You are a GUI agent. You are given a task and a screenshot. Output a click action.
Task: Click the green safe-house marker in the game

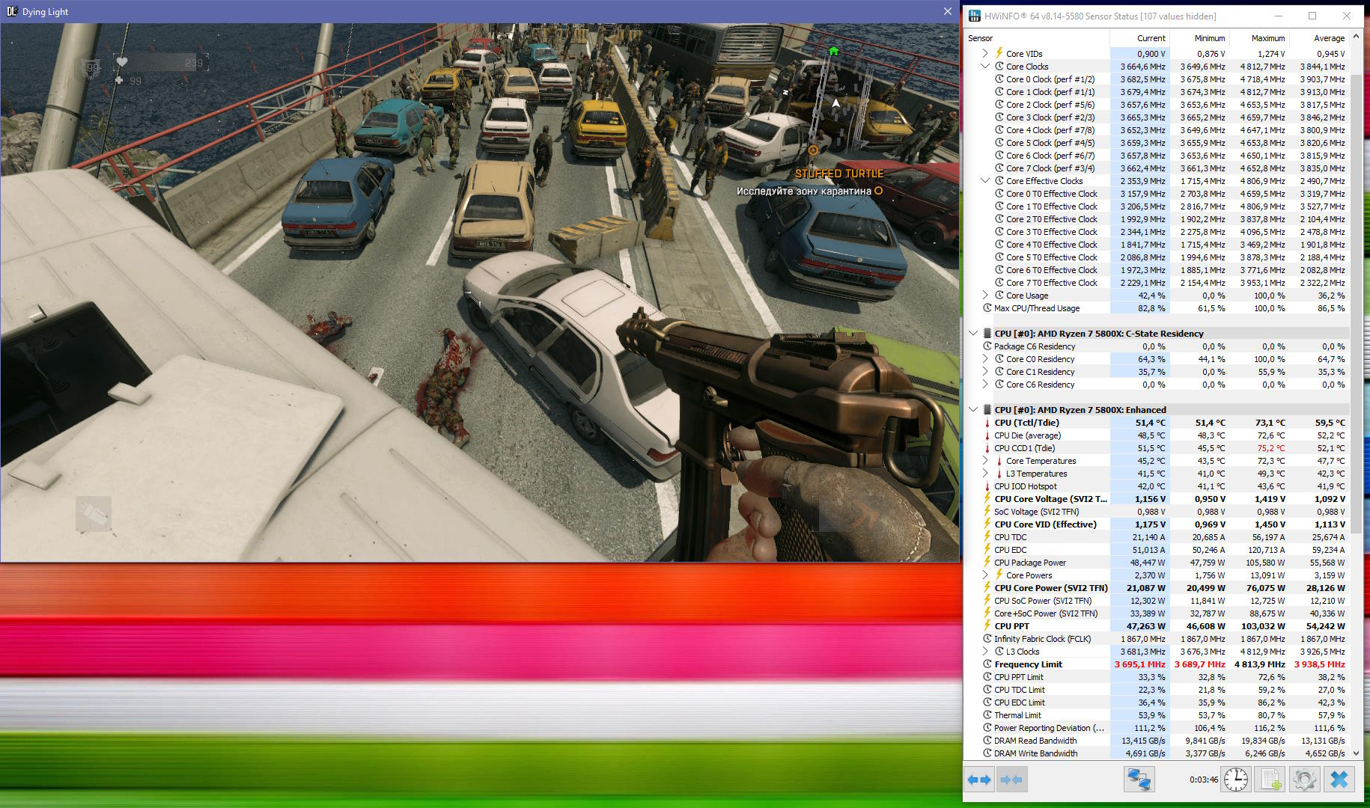(834, 51)
